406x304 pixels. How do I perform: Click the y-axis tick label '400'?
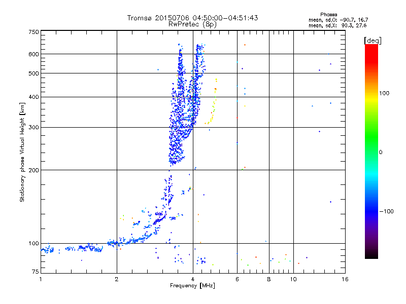tap(33, 97)
